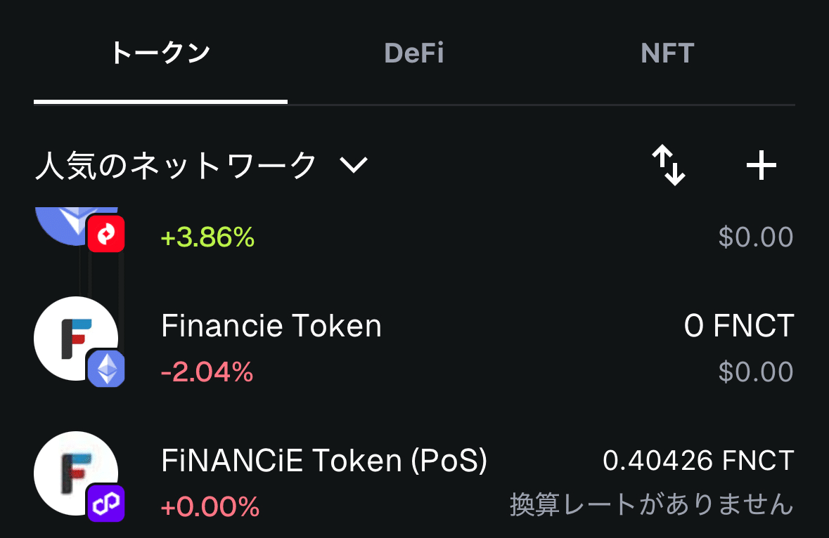The width and height of the screenshot is (829, 538).
Task: Click the FiNANCiE Token (PoS) logo icon
Action: (76, 473)
